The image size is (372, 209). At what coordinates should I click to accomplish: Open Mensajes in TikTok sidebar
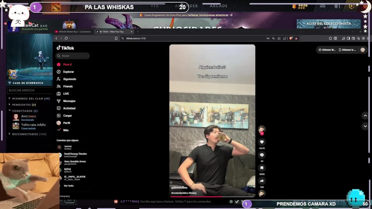click(x=66, y=101)
